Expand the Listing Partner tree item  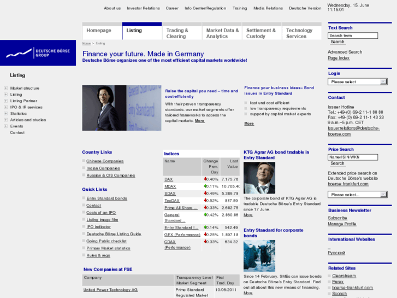pyautogui.click(x=5, y=101)
